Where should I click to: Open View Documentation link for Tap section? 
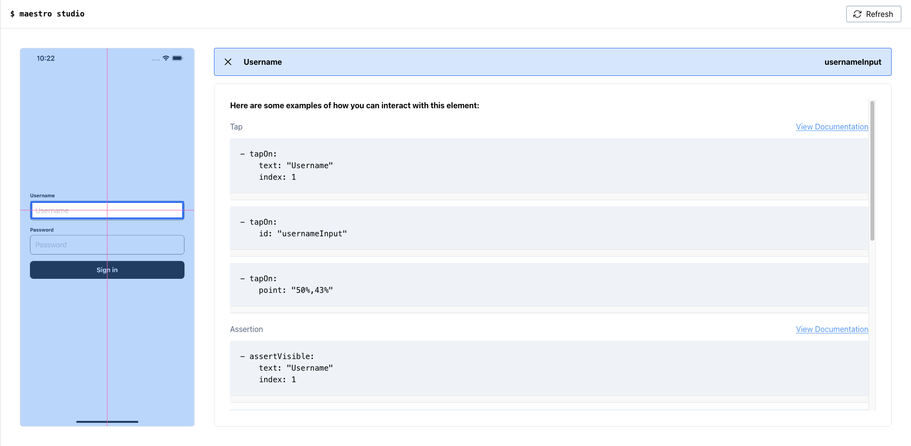coord(832,127)
